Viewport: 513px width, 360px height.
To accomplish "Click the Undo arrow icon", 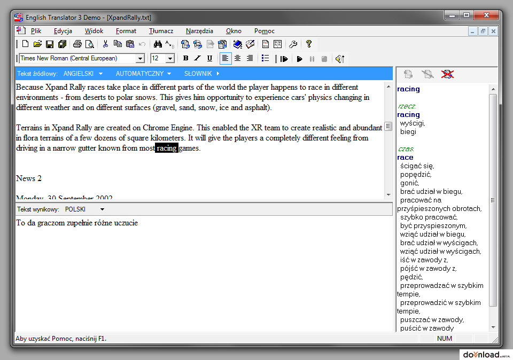I will coord(142,44).
